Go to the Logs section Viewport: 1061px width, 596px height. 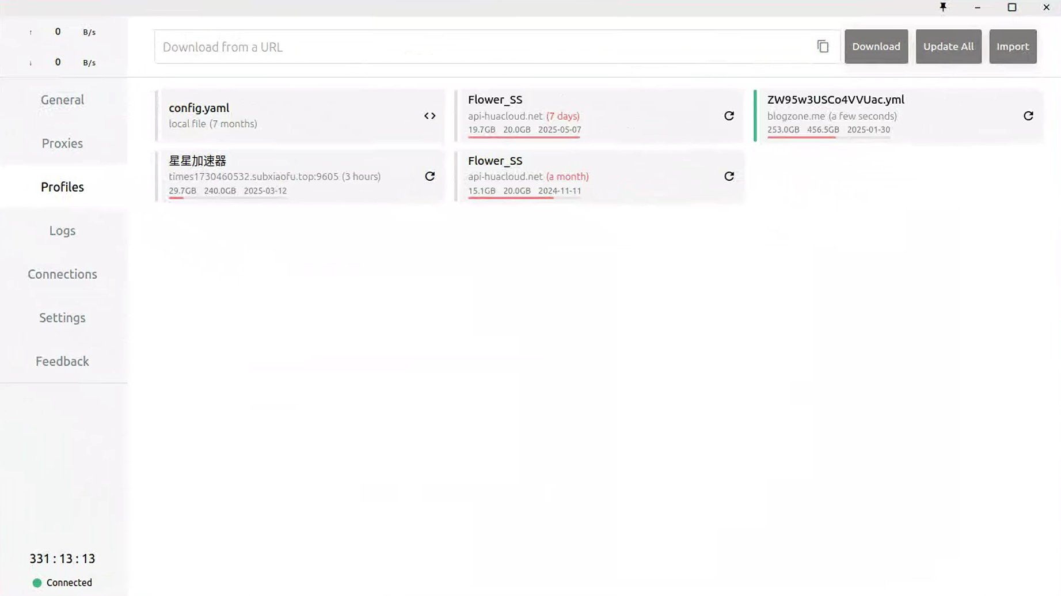62,230
